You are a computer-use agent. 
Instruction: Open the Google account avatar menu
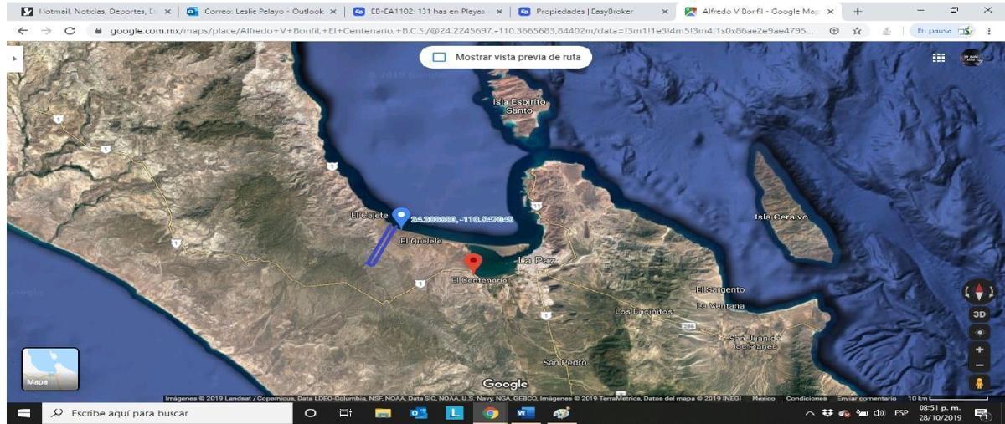tap(971, 59)
